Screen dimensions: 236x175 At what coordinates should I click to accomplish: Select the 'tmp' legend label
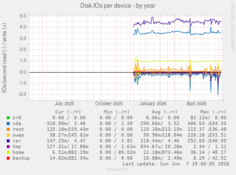pyautogui.click(x=17, y=147)
